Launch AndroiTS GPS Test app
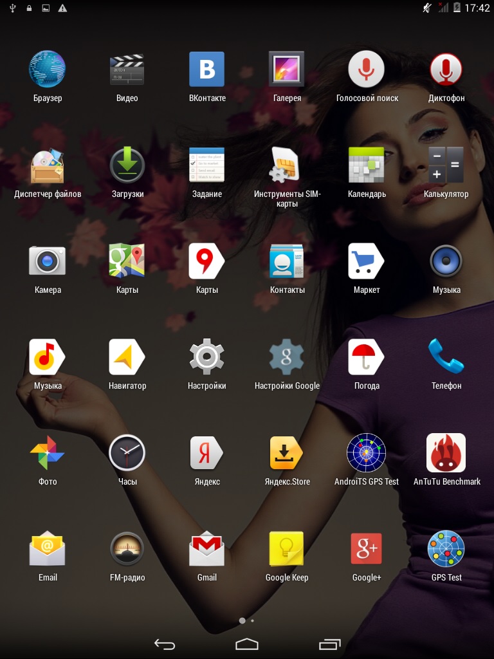Image resolution: width=494 pixels, height=659 pixels. coord(366,452)
